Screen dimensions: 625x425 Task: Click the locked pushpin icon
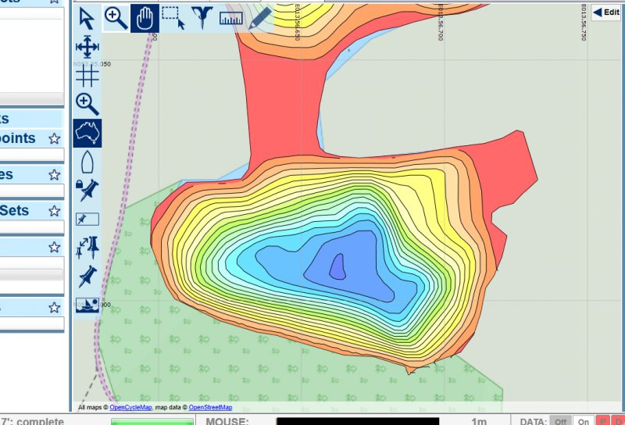coord(87,190)
